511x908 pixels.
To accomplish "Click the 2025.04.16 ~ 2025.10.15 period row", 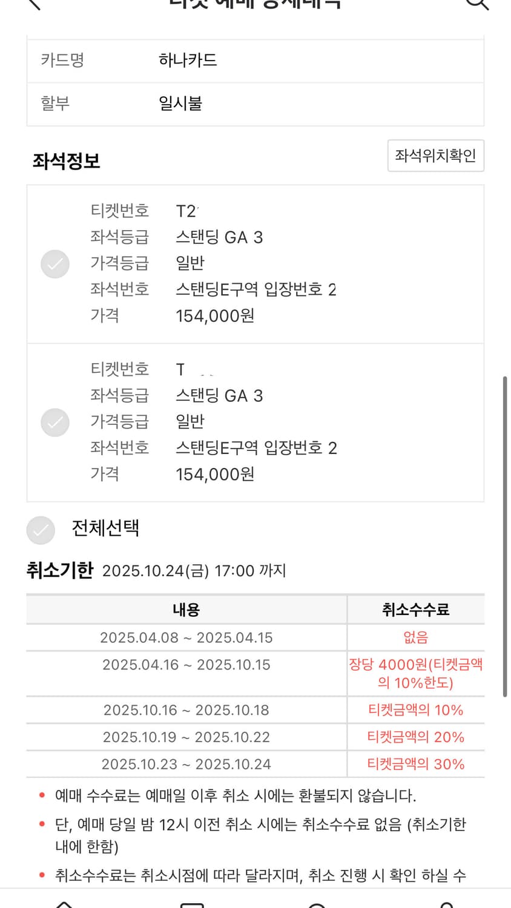I will pos(186,665).
